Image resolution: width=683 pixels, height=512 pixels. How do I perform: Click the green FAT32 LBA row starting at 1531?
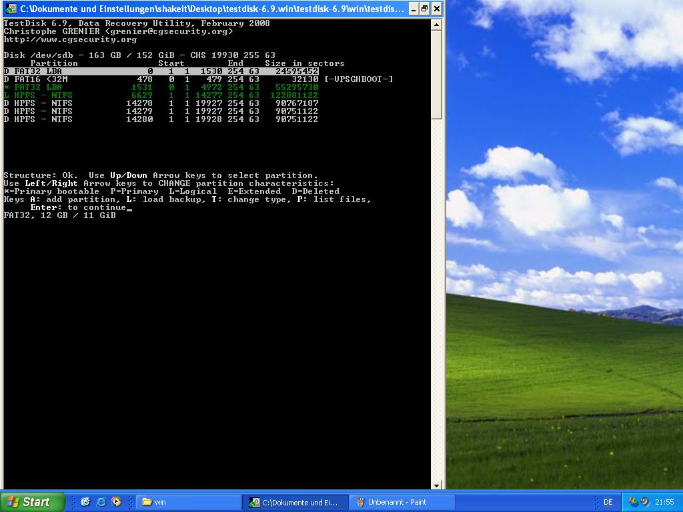click(x=161, y=87)
